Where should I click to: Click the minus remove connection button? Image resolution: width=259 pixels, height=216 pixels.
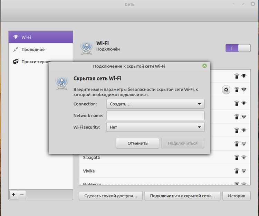(x=22, y=195)
